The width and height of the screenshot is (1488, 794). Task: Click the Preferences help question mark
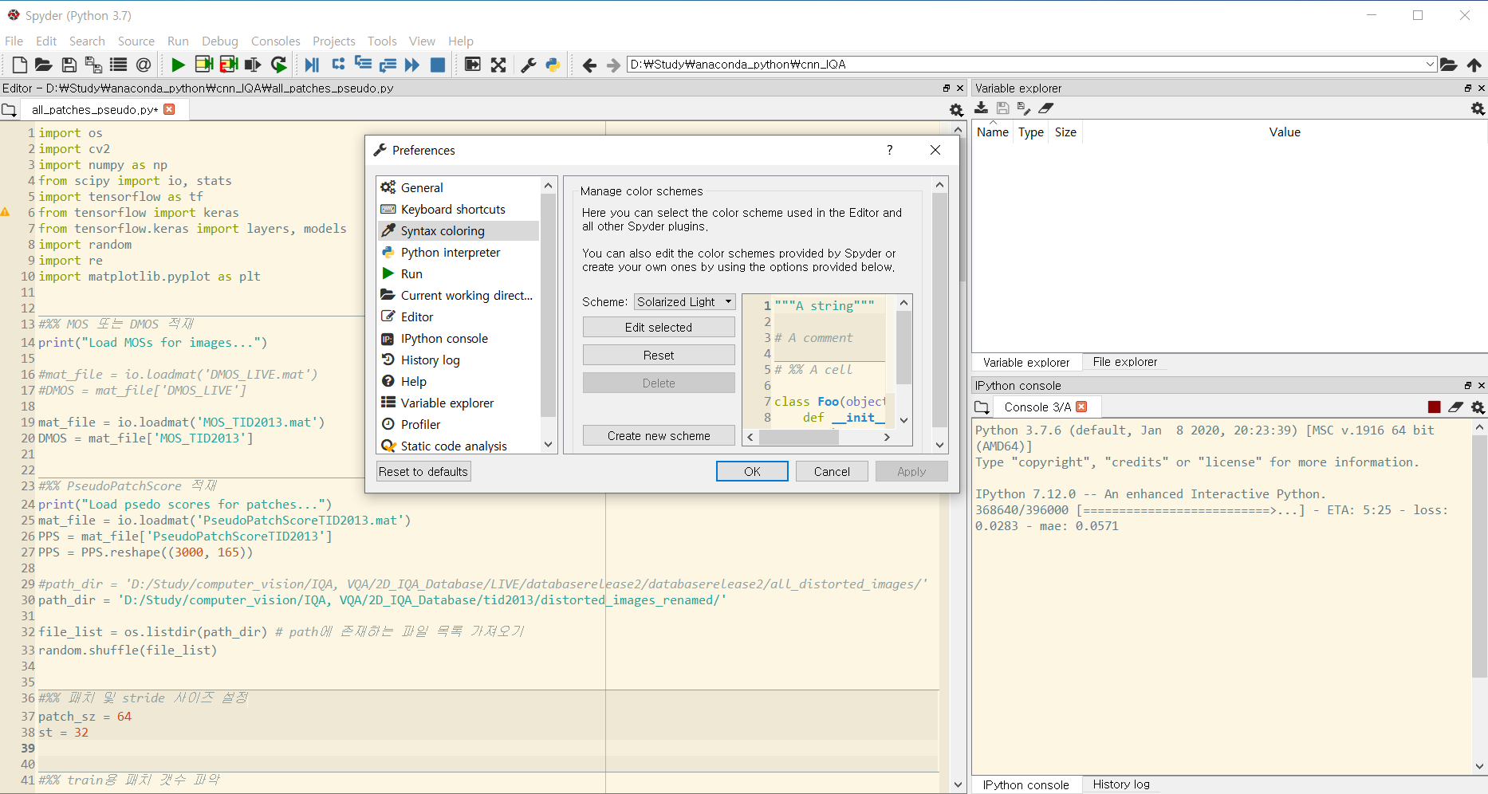890,150
